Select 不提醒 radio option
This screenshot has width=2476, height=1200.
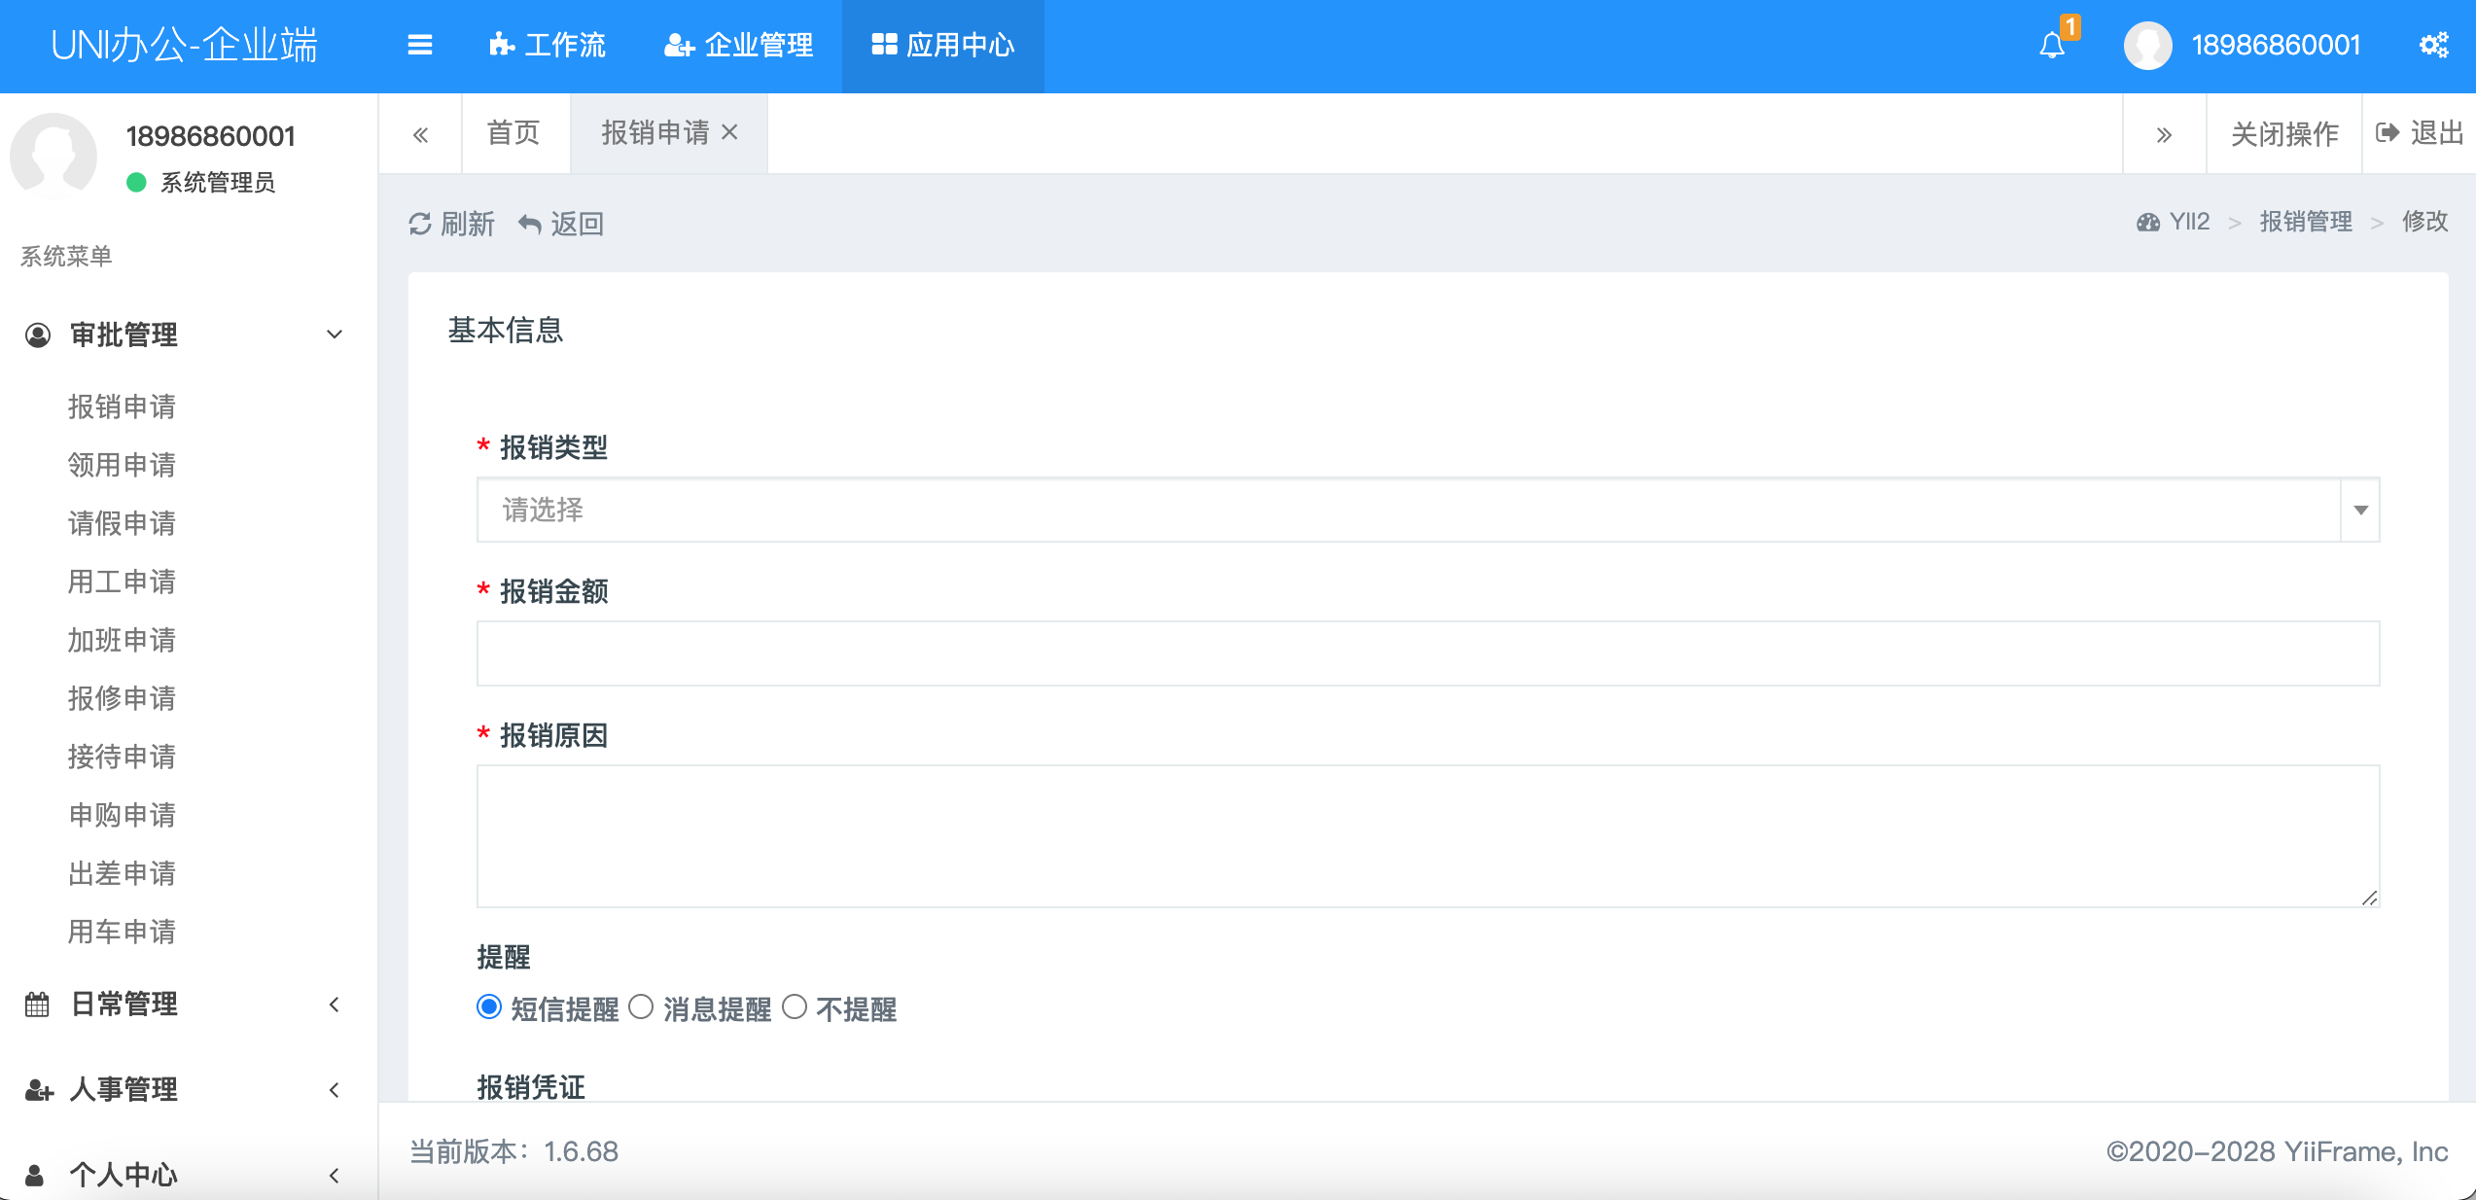(x=795, y=1007)
